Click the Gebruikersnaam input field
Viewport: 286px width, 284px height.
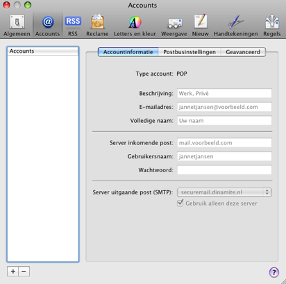(x=224, y=156)
